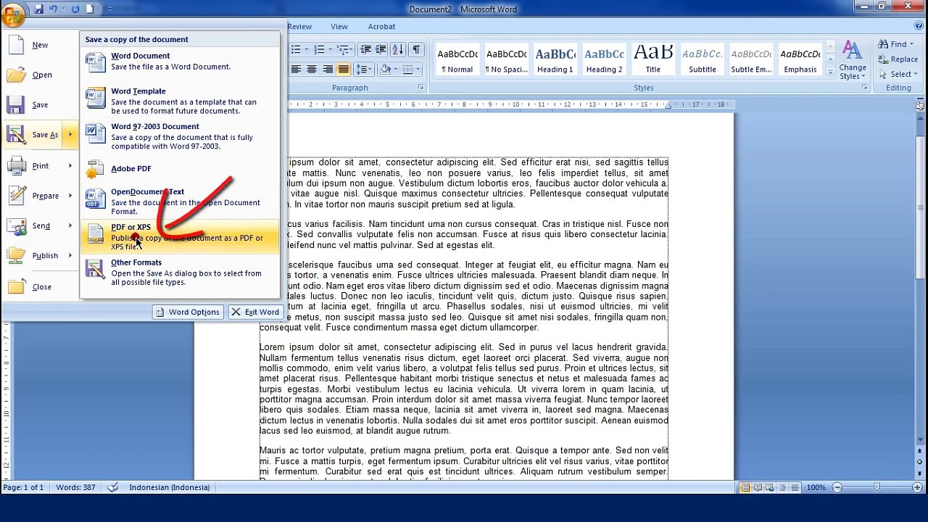Image resolution: width=928 pixels, height=522 pixels.
Task: Click Save icon in Quick Access Toolbar
Action: (38, 9)
